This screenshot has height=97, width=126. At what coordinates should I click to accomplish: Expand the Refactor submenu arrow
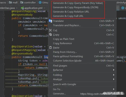pos(114,70)
